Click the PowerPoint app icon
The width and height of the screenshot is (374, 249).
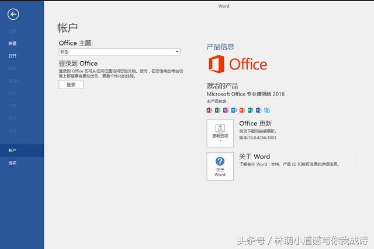(x=242, y=110)
